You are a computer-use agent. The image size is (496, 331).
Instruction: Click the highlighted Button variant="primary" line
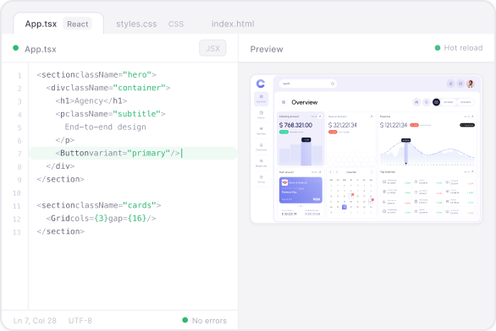pyautogui.click(x=133, y=153)
